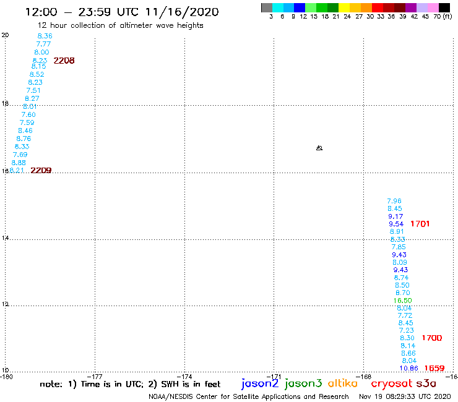Click the 10.86 wave height value
458x402 pixels.
tap(409, 369)
